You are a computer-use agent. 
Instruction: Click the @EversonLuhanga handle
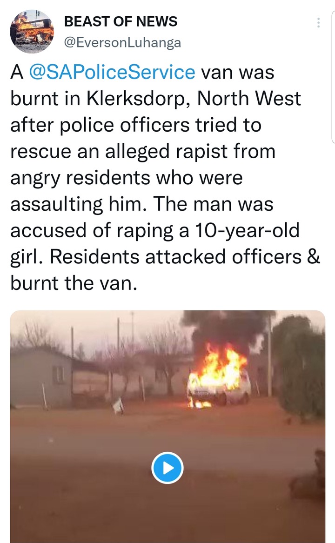click(x=123, y=43)
